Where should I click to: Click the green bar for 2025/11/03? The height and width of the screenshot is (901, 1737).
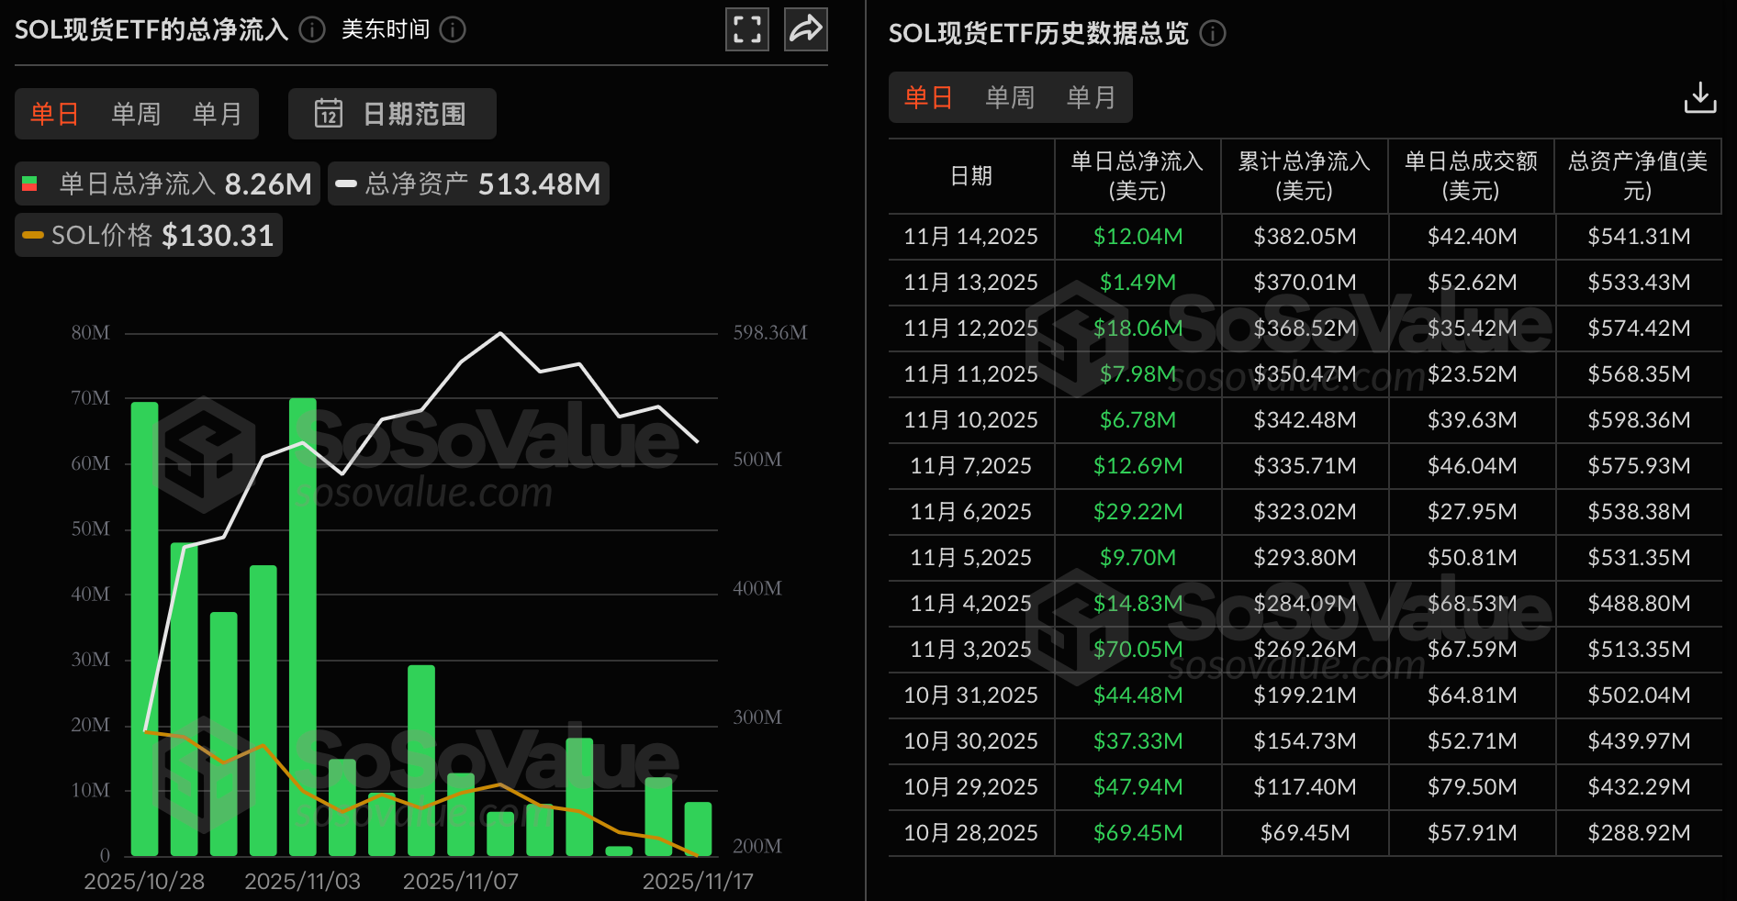pos(303,626)
